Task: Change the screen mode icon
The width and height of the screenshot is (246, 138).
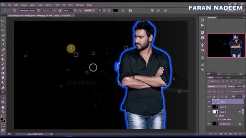Action: [3, 130]
